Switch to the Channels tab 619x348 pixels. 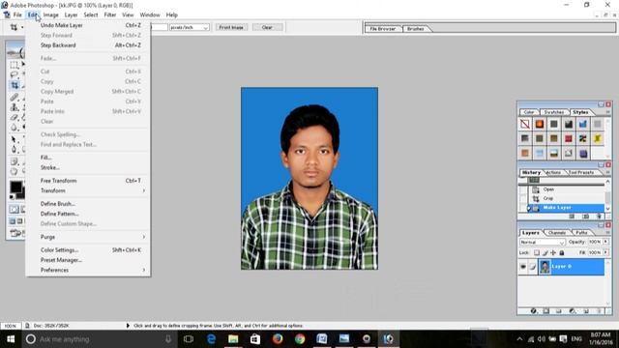(x=557, y=233)
